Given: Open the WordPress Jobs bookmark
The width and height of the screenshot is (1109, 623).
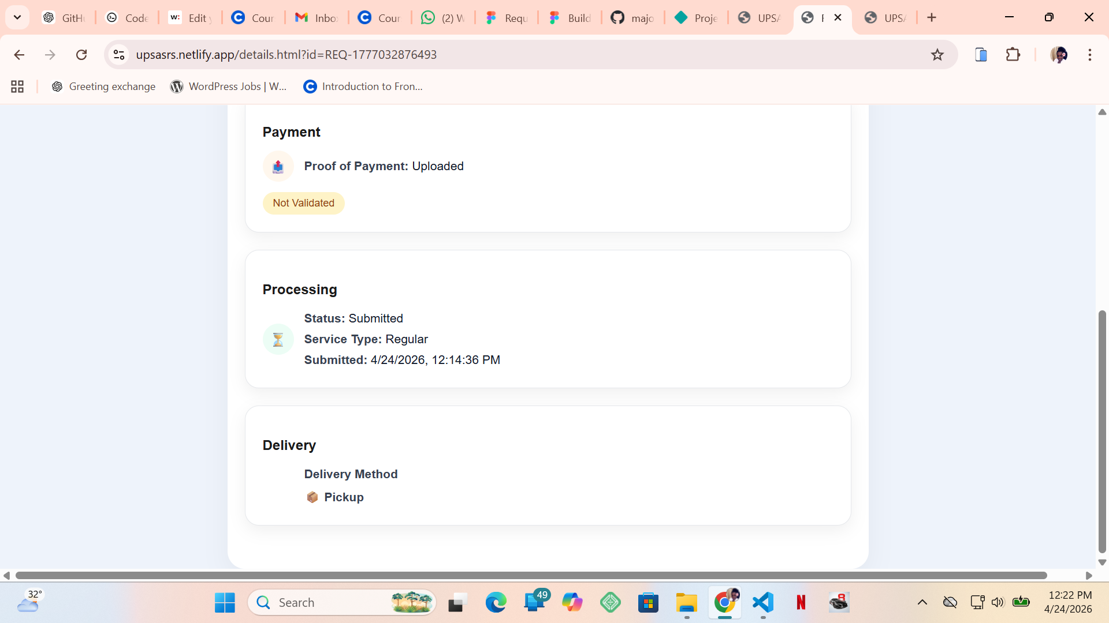Looking at the screenshot, I should [229, 87].
